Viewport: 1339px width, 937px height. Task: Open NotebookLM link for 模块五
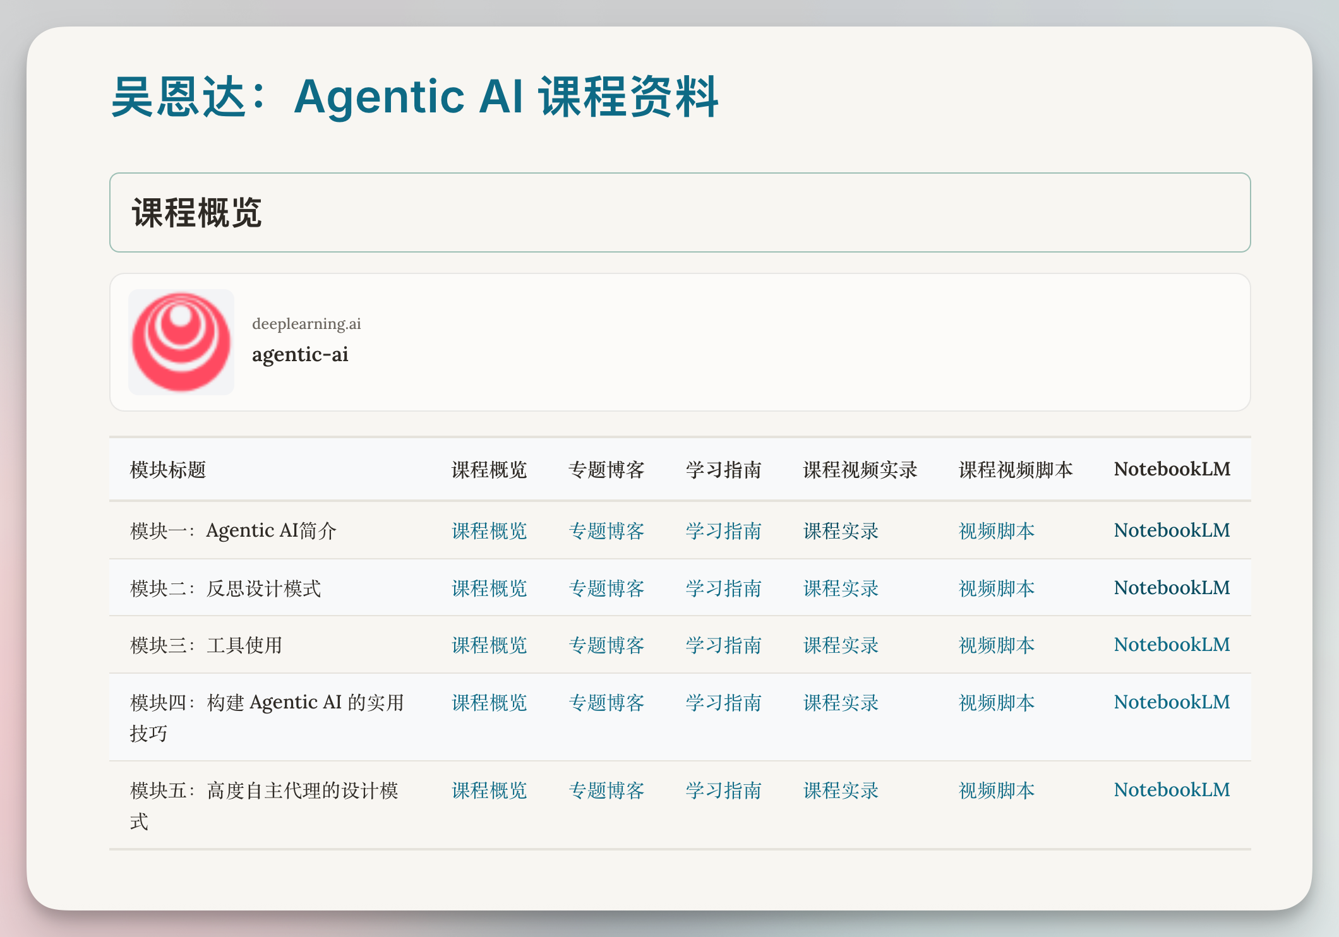coord(1172,790)
